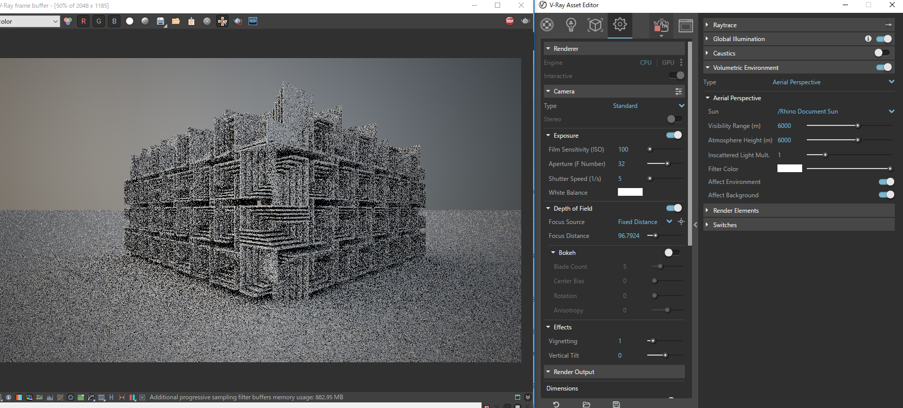Open the Settings gear tab
The width and height of the screenshot is (903, 408).
pyautogui.click(x=620, y=25)
